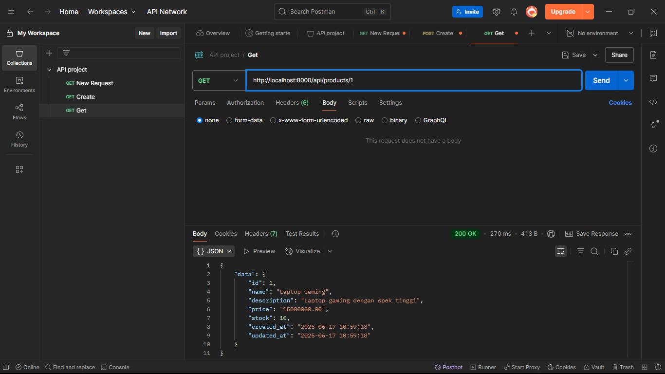Click the blue Send button
The width and height of the screenshot is (665, 374).
(x=601, y=80)
